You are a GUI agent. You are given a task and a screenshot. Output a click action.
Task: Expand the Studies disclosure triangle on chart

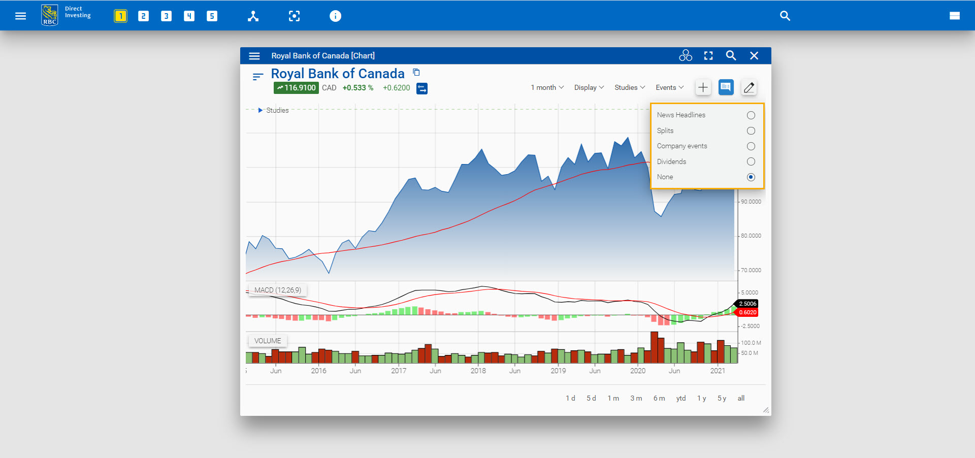click(261, 110)
